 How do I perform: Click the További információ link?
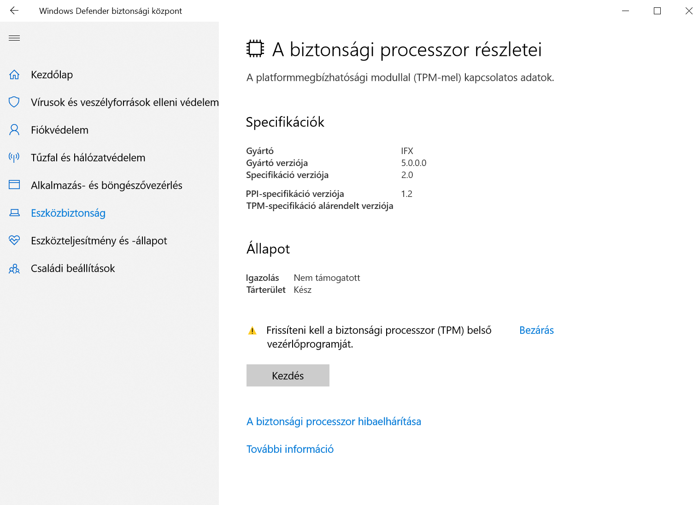coord(290,449)
